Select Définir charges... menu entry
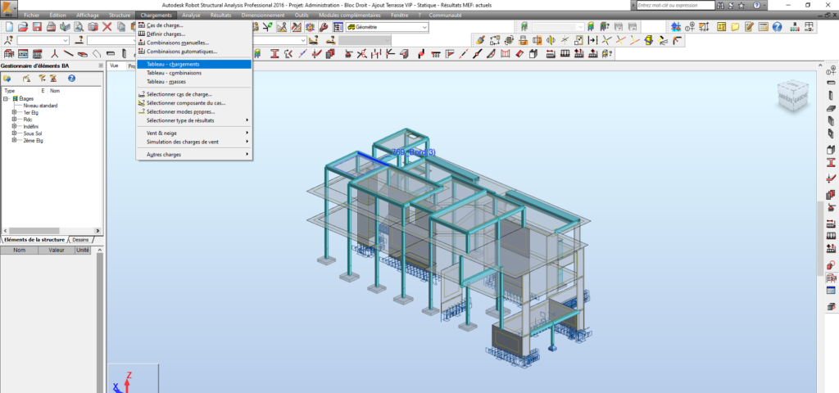Image resolution: width=839 pixels, height=393 pixels. point(193,34)
